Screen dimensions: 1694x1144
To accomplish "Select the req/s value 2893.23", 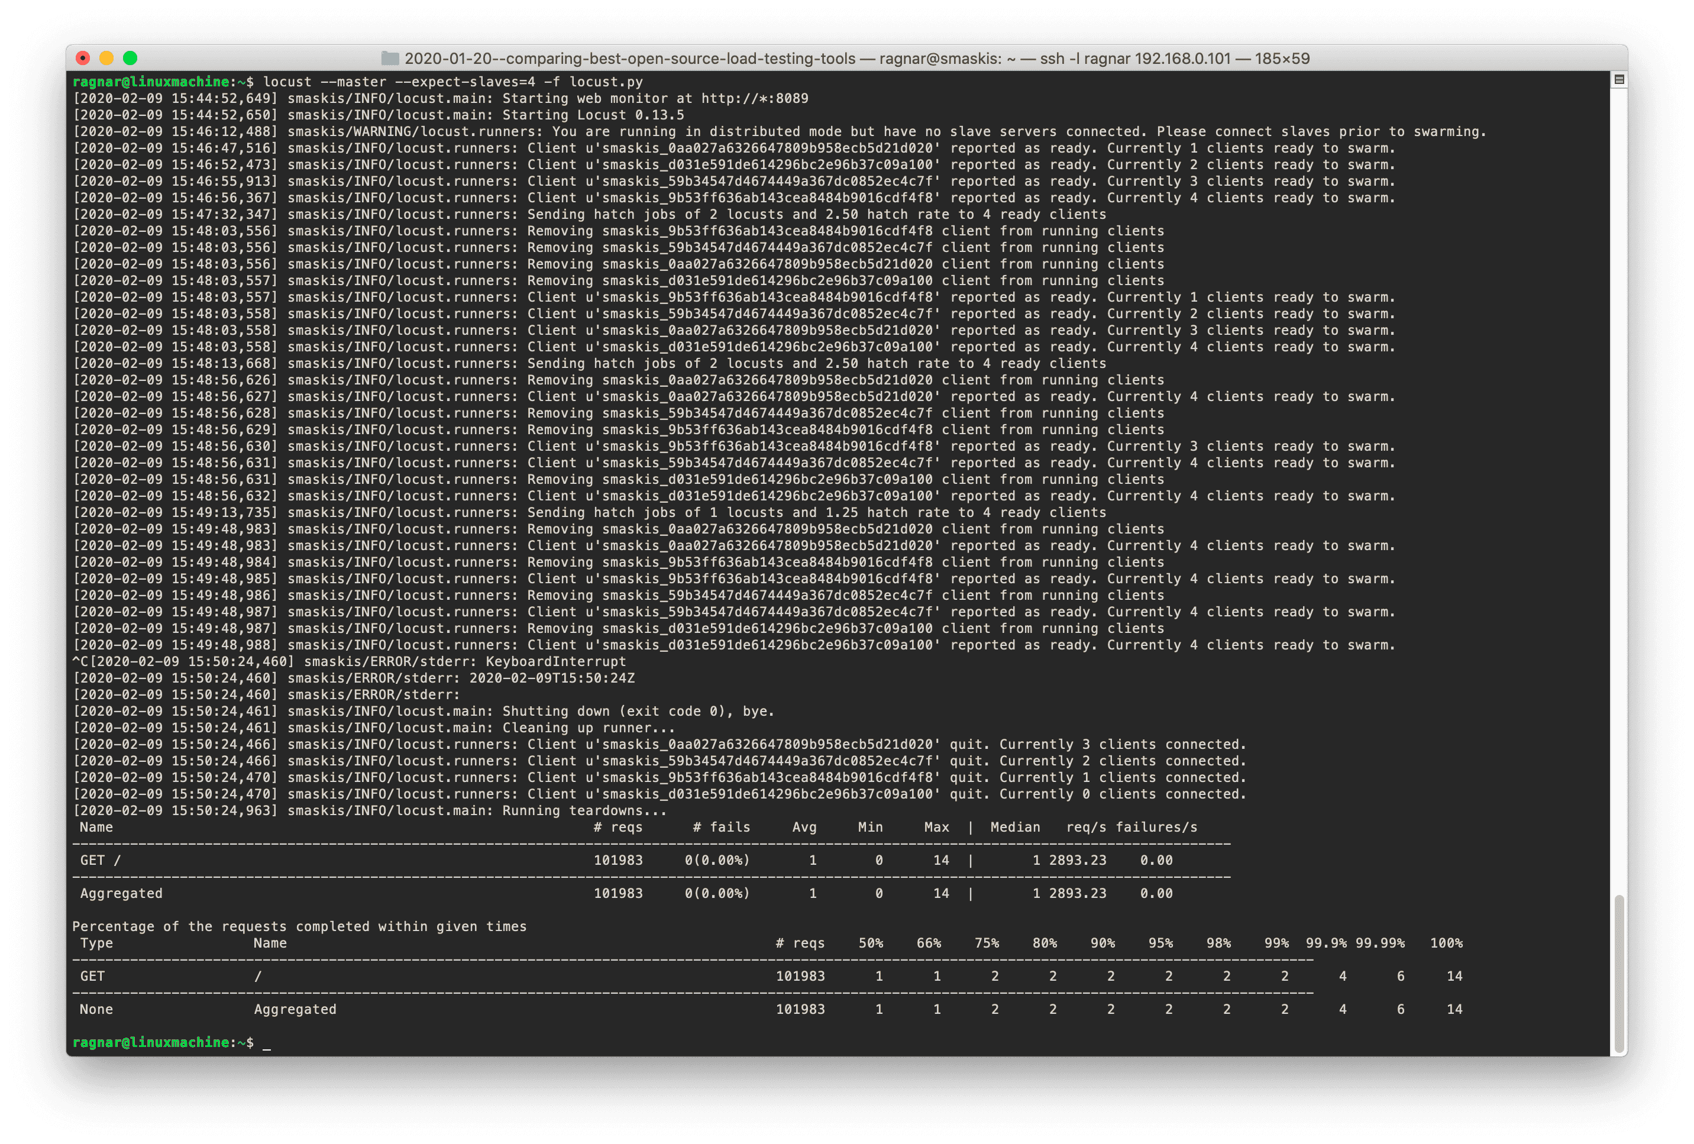I will coord(1078,859).
